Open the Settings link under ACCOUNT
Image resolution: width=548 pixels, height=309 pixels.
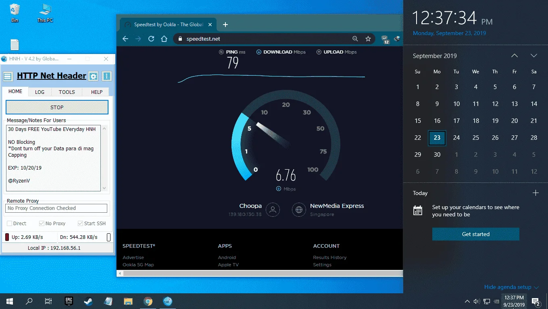coord(322,265)
